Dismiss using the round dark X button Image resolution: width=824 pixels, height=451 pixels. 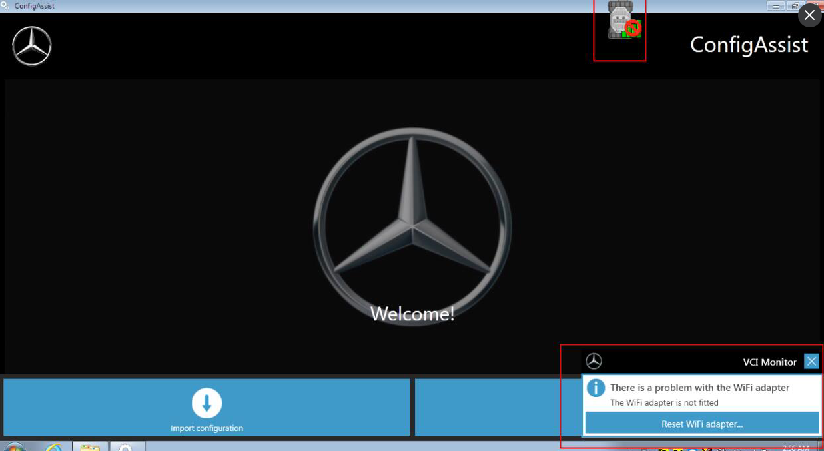coord(809,15)
